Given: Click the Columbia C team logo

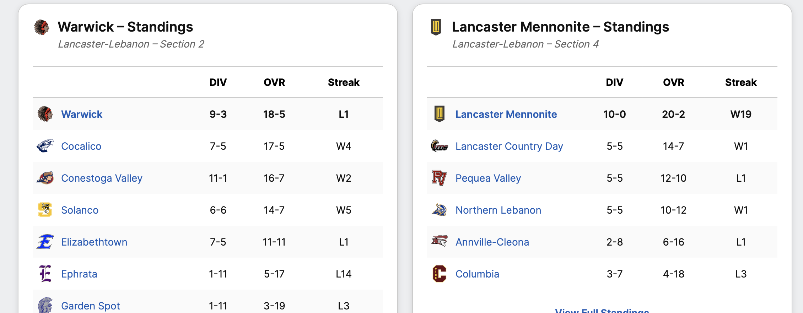Looking at the screenshot, I should point(439,274).
